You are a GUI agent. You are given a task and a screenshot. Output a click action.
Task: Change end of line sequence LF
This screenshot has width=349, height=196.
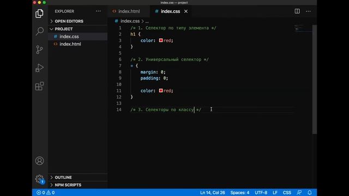[x=275, y=193]
